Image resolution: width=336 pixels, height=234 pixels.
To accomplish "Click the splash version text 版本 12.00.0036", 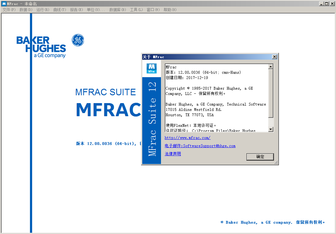I will click(x=108, y=144).
